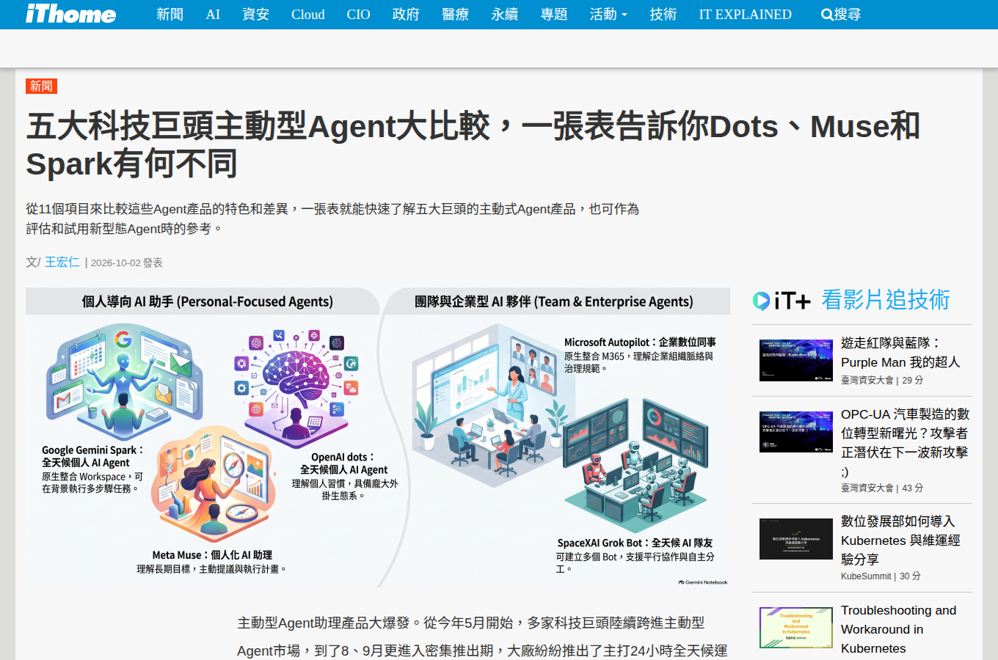The width and height of the screenshot is (998, 660).
Task: Click 臺灣資安大會 | 29 分 label
Action: click(882, 380)
